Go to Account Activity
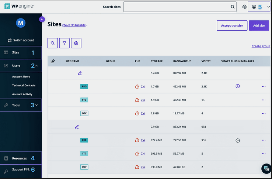Viewport: 272px width, 179px height. click(22, 94)
